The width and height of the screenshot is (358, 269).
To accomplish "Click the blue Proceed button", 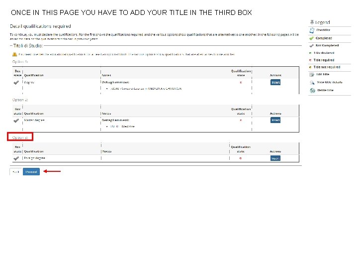I will click(31, 171).
